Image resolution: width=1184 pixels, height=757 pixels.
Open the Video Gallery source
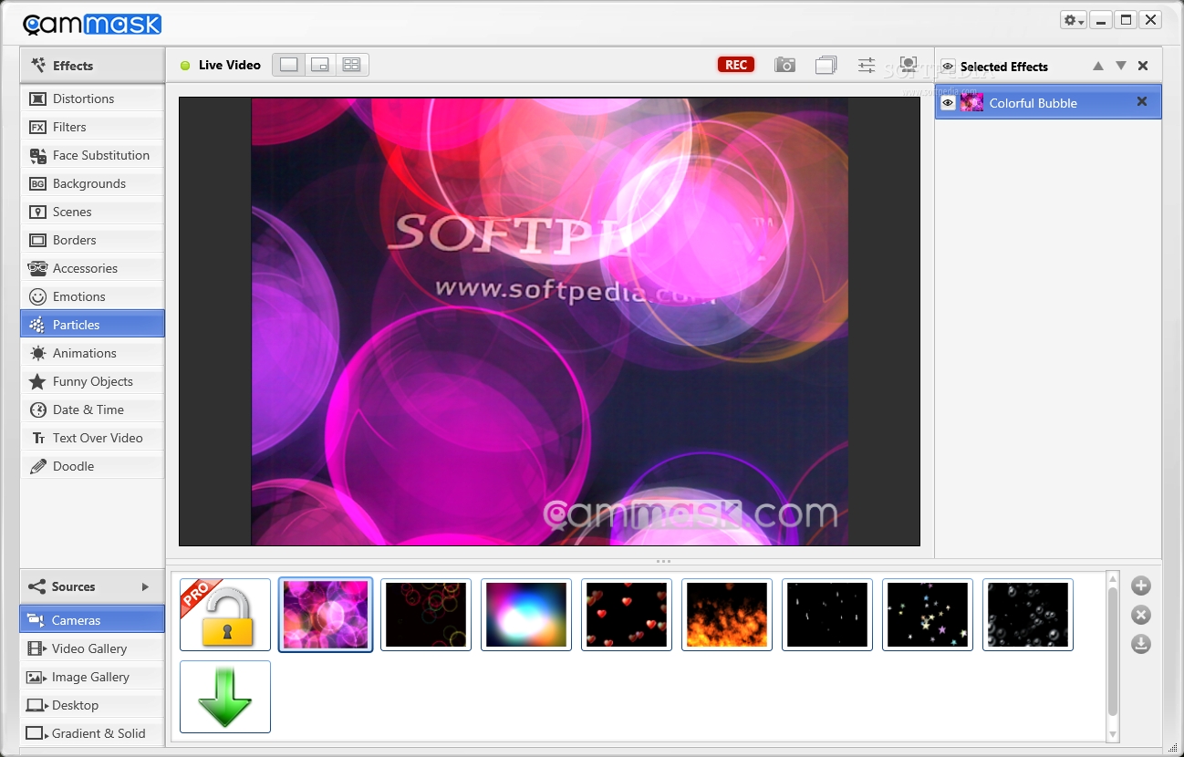click(92, 648)
